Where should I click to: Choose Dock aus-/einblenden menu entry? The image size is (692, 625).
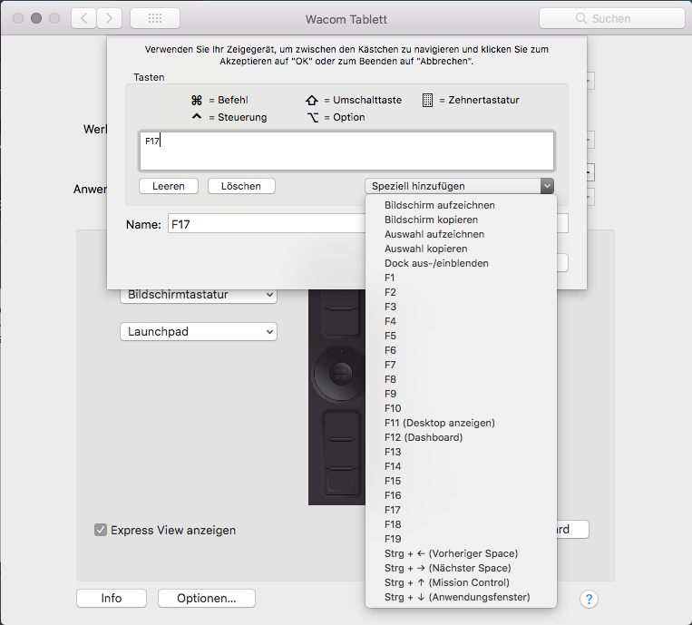coord(462,263)
